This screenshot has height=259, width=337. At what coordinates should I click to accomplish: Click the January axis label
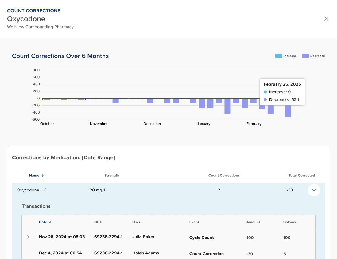[203, 124]
